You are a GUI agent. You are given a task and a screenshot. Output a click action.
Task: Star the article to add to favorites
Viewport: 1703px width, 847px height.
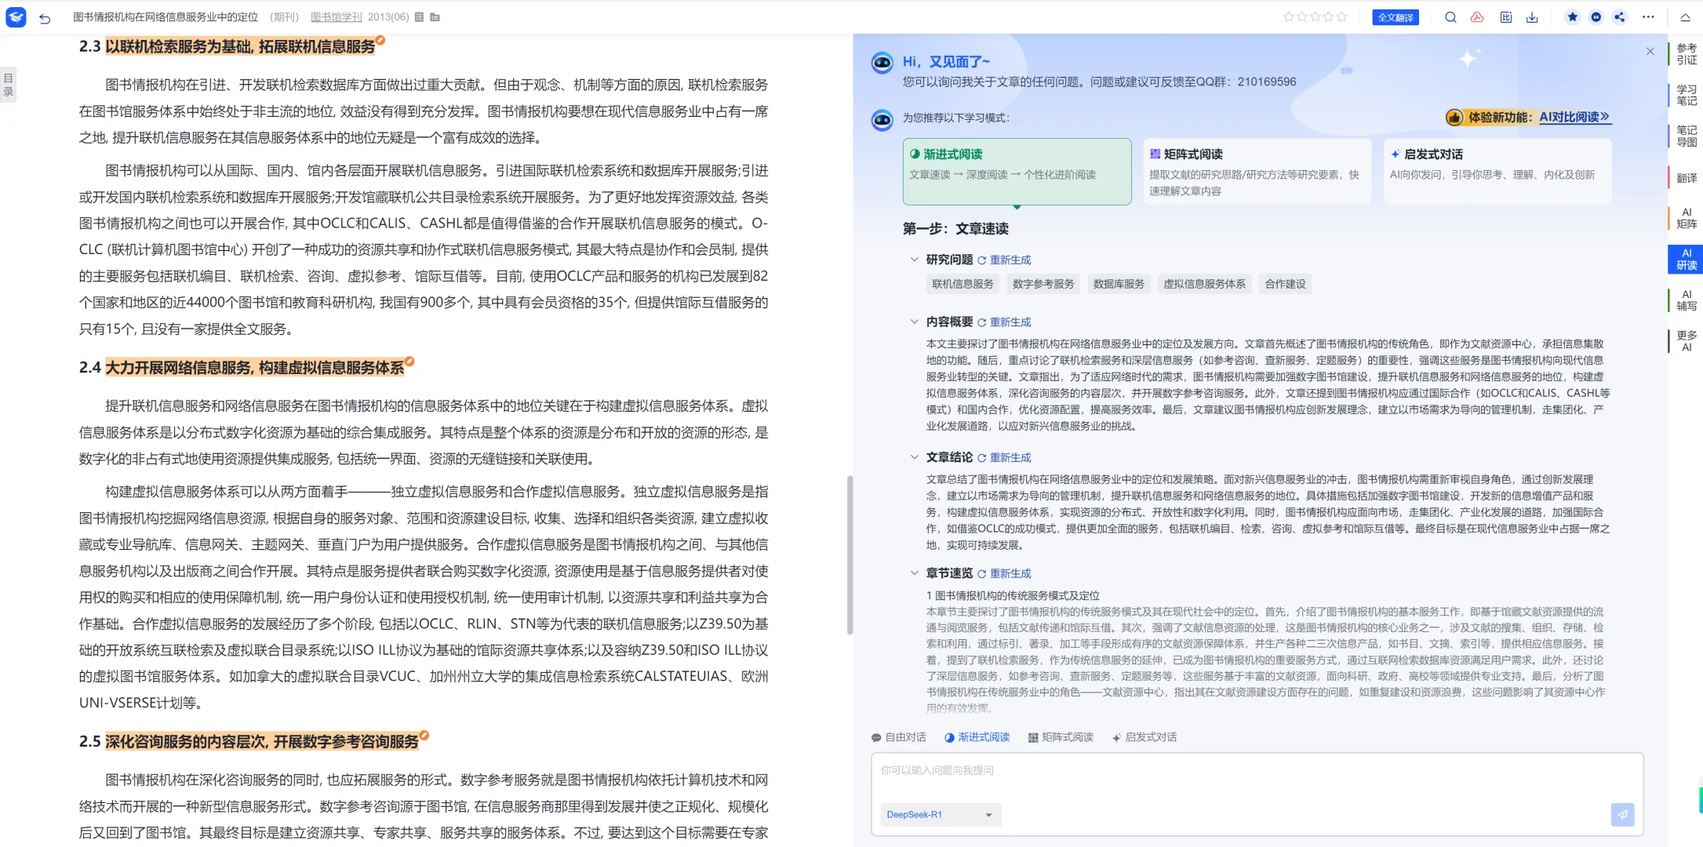(x=1572, y=16)
